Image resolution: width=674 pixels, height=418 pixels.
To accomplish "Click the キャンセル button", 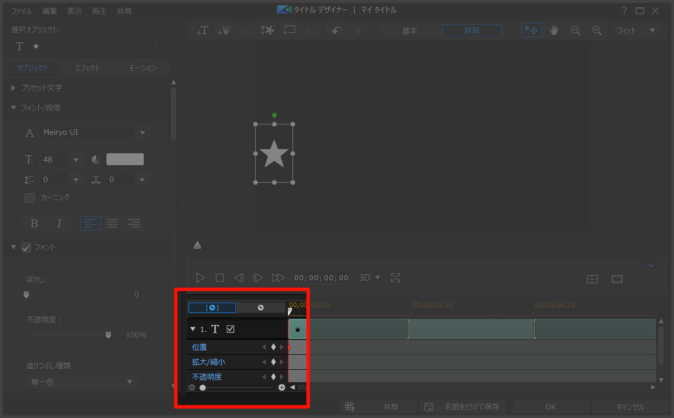I will coord(630,407).
